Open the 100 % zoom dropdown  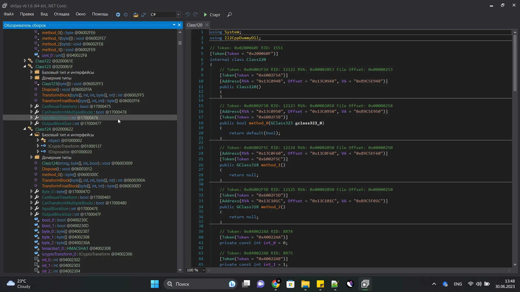203,270
